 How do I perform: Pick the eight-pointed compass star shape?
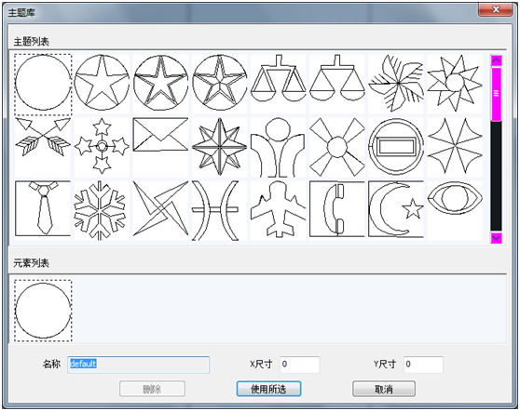(x=219, y=146)
